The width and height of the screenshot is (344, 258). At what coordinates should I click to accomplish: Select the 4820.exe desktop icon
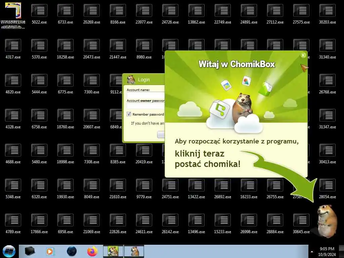coord(13,84)
